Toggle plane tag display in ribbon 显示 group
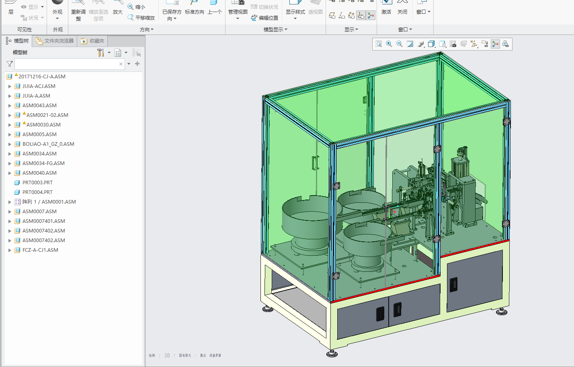The image size is (574, 367). pyautogui.click(x=332, y=16)
